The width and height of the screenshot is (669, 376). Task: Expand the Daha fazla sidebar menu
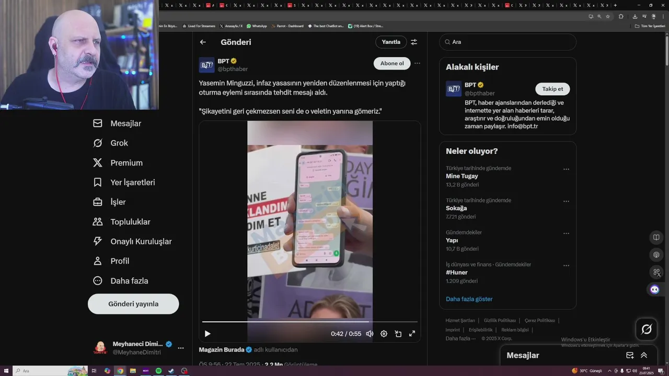120,281
